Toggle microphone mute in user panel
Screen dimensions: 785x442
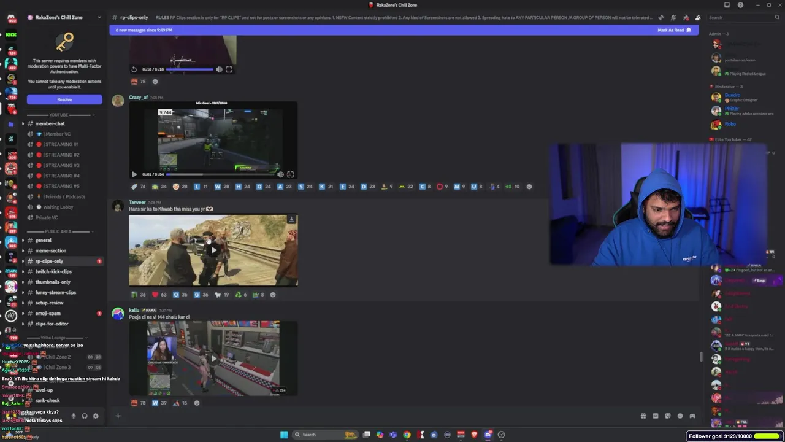tap(74, 416)
